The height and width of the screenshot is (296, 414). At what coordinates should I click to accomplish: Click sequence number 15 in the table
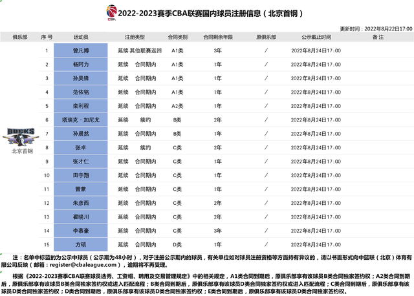pyautogui.click(x=47, y=244)
